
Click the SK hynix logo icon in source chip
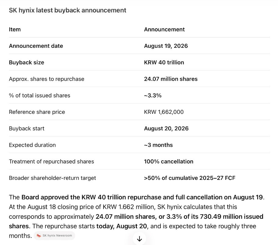point(39,236)
